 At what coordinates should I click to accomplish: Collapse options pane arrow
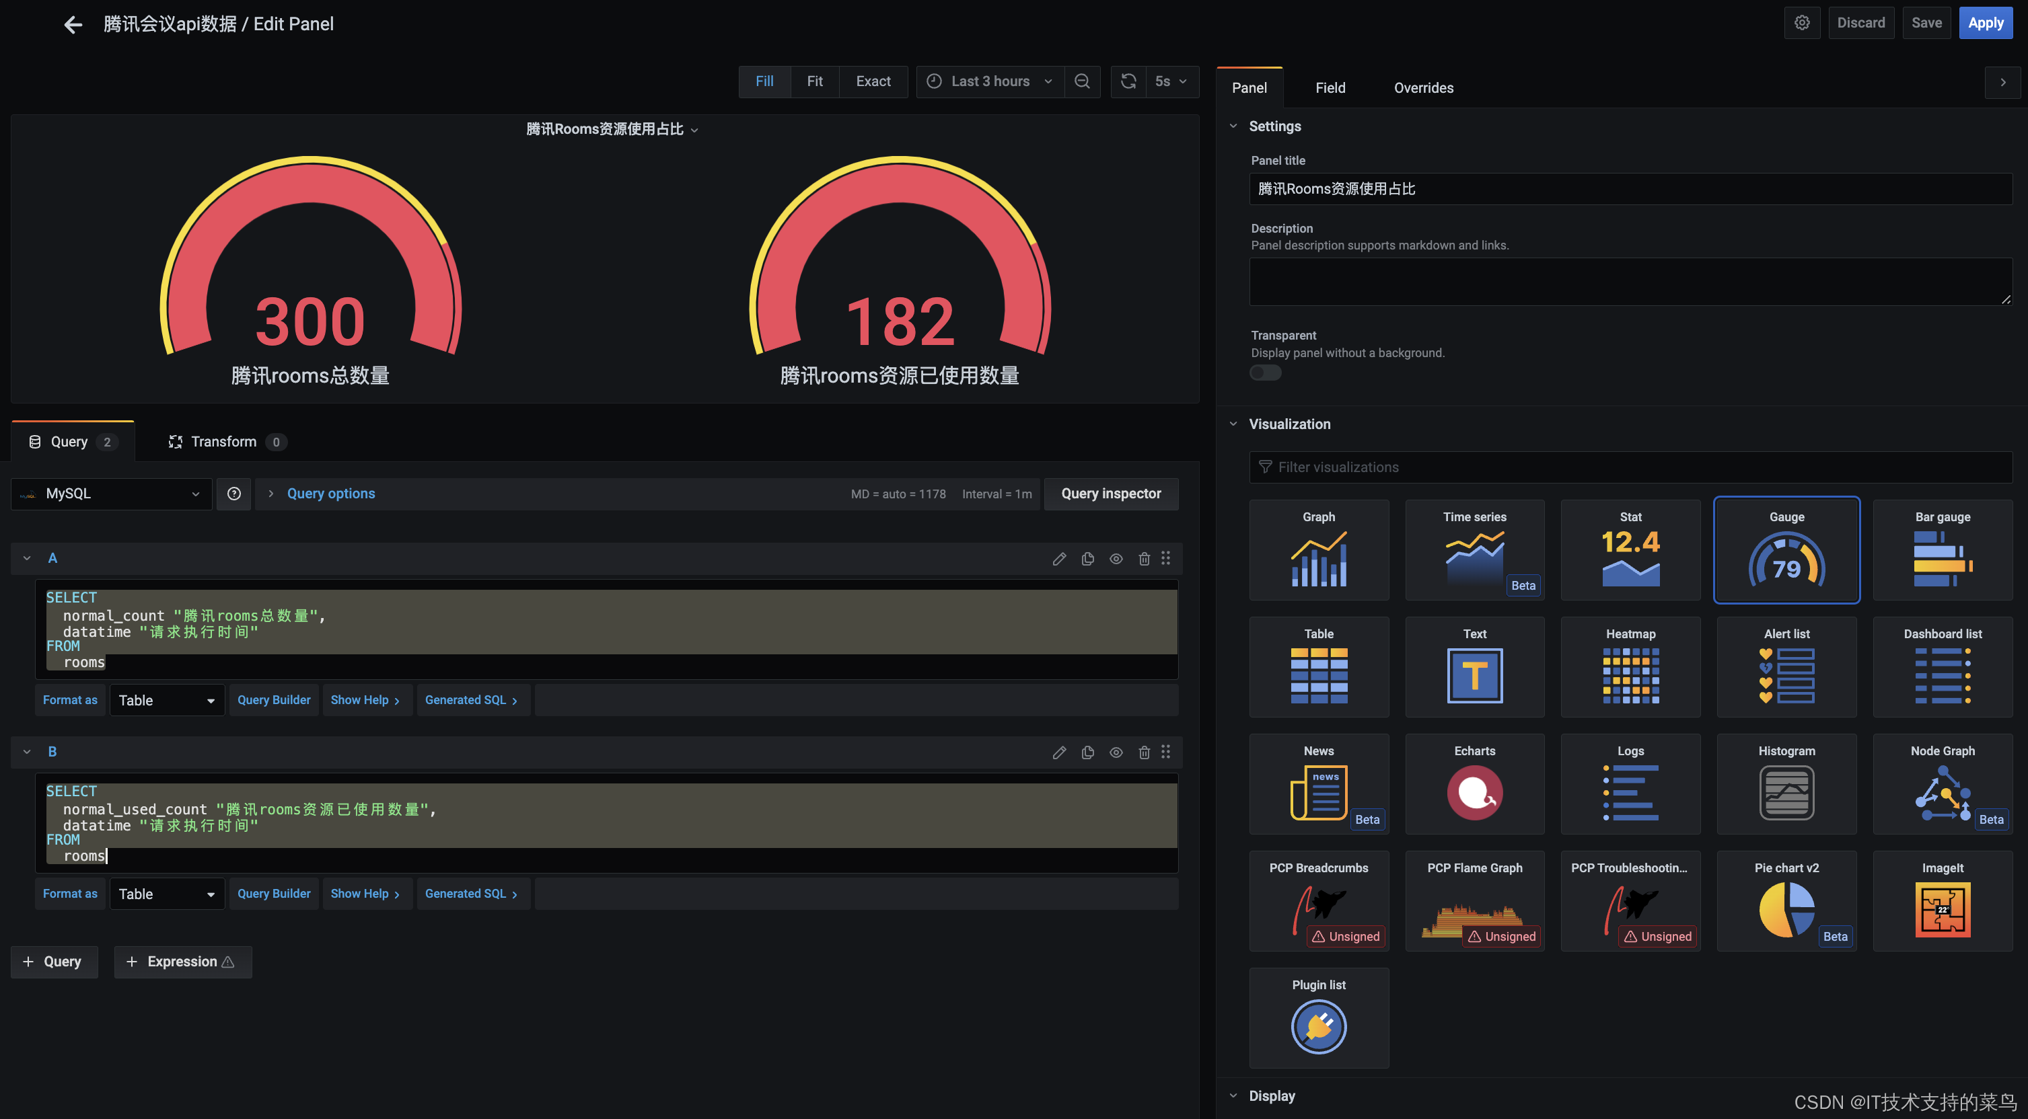(2003, 82)
